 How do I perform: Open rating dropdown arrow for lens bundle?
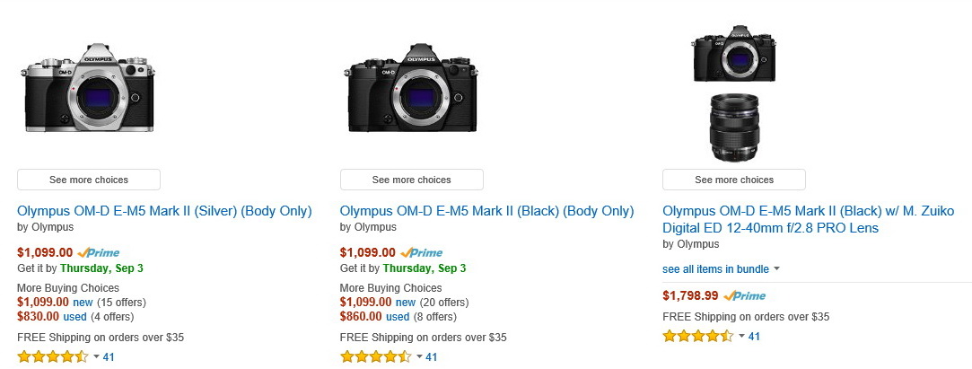pos(741,336)
